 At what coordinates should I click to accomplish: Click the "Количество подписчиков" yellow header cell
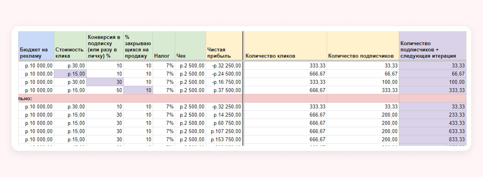pyautogui.click(x=363, y=46)
